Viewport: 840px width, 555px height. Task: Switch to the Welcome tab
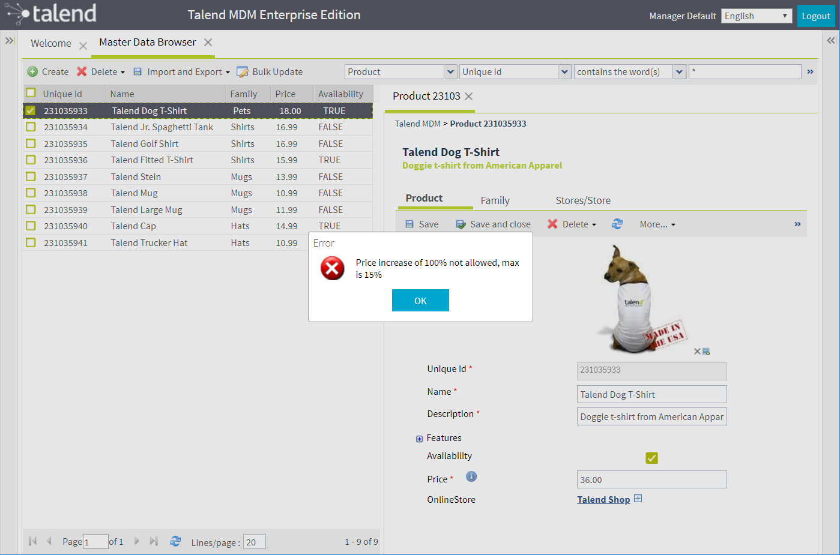click(x=51, y=43)
